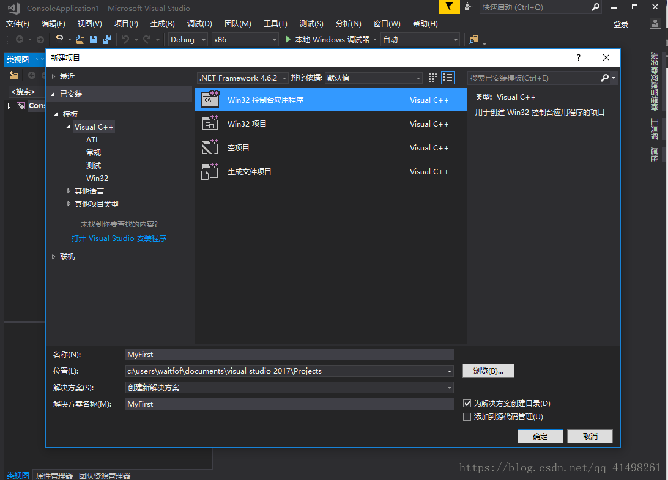This screenshot has width=668, height=480.
Task: Expand the 最近 tree node
Action: click(53, 76)
